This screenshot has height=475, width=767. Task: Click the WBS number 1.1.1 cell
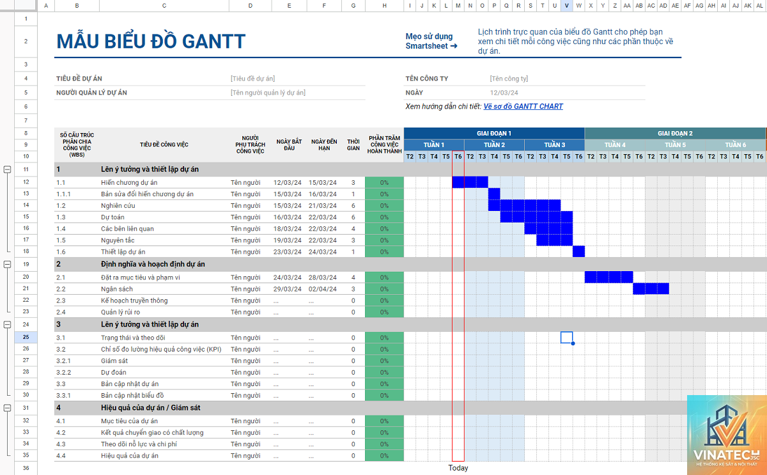pos(77,194)
